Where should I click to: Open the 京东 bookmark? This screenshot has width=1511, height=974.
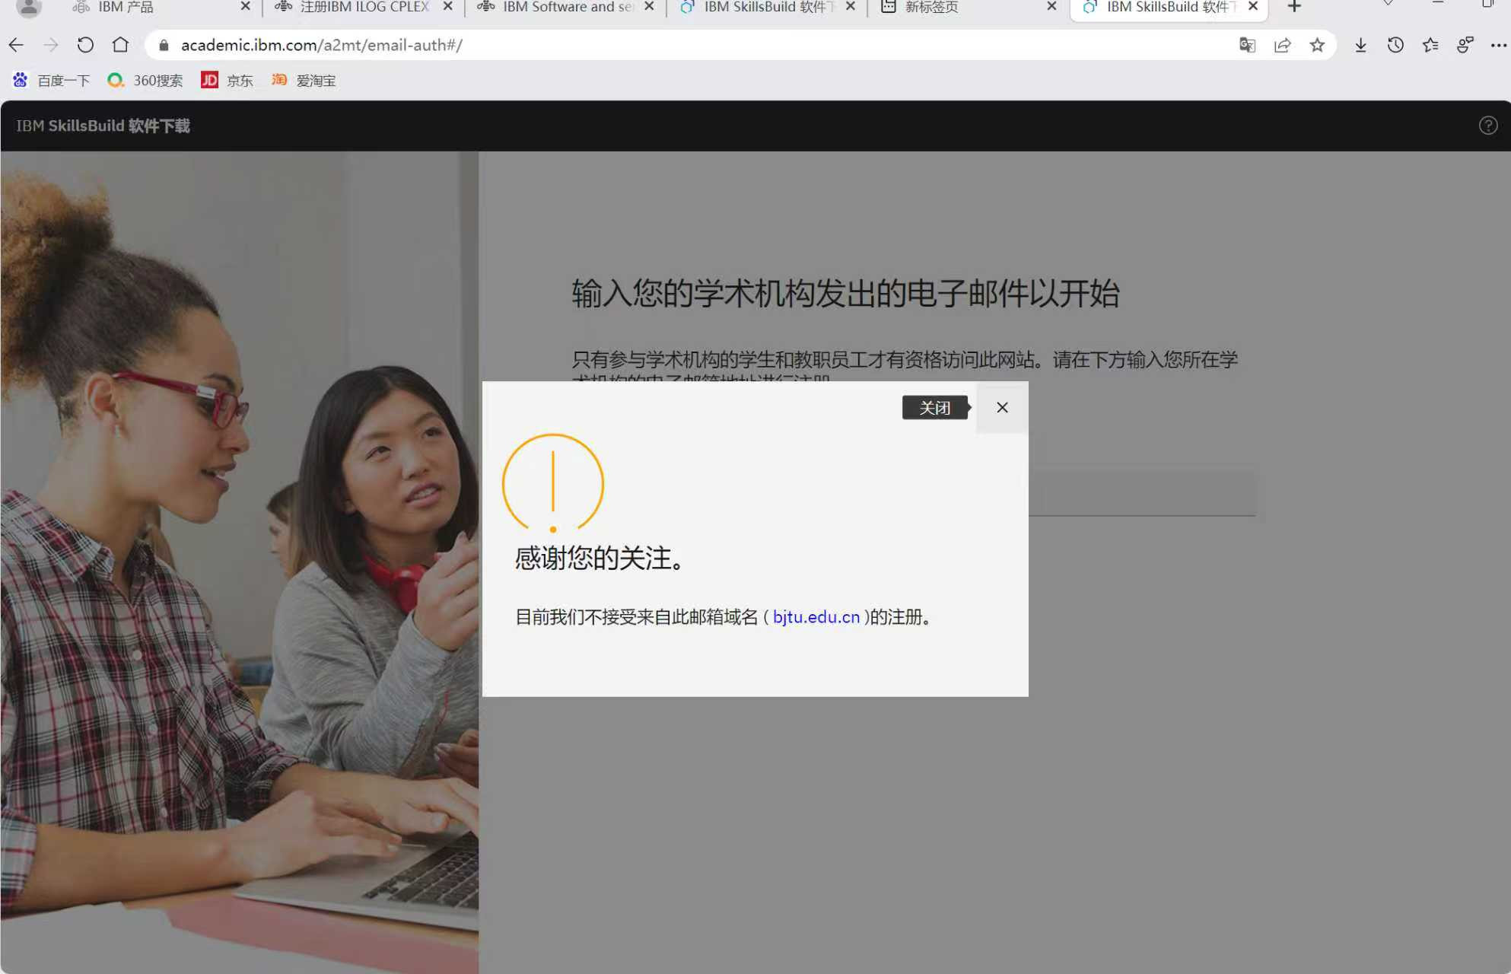227,80
